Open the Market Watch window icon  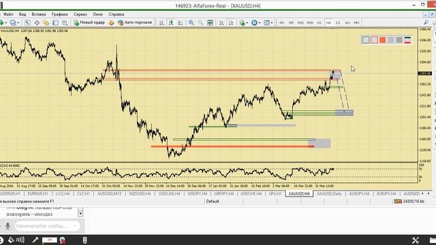[27, 22]
